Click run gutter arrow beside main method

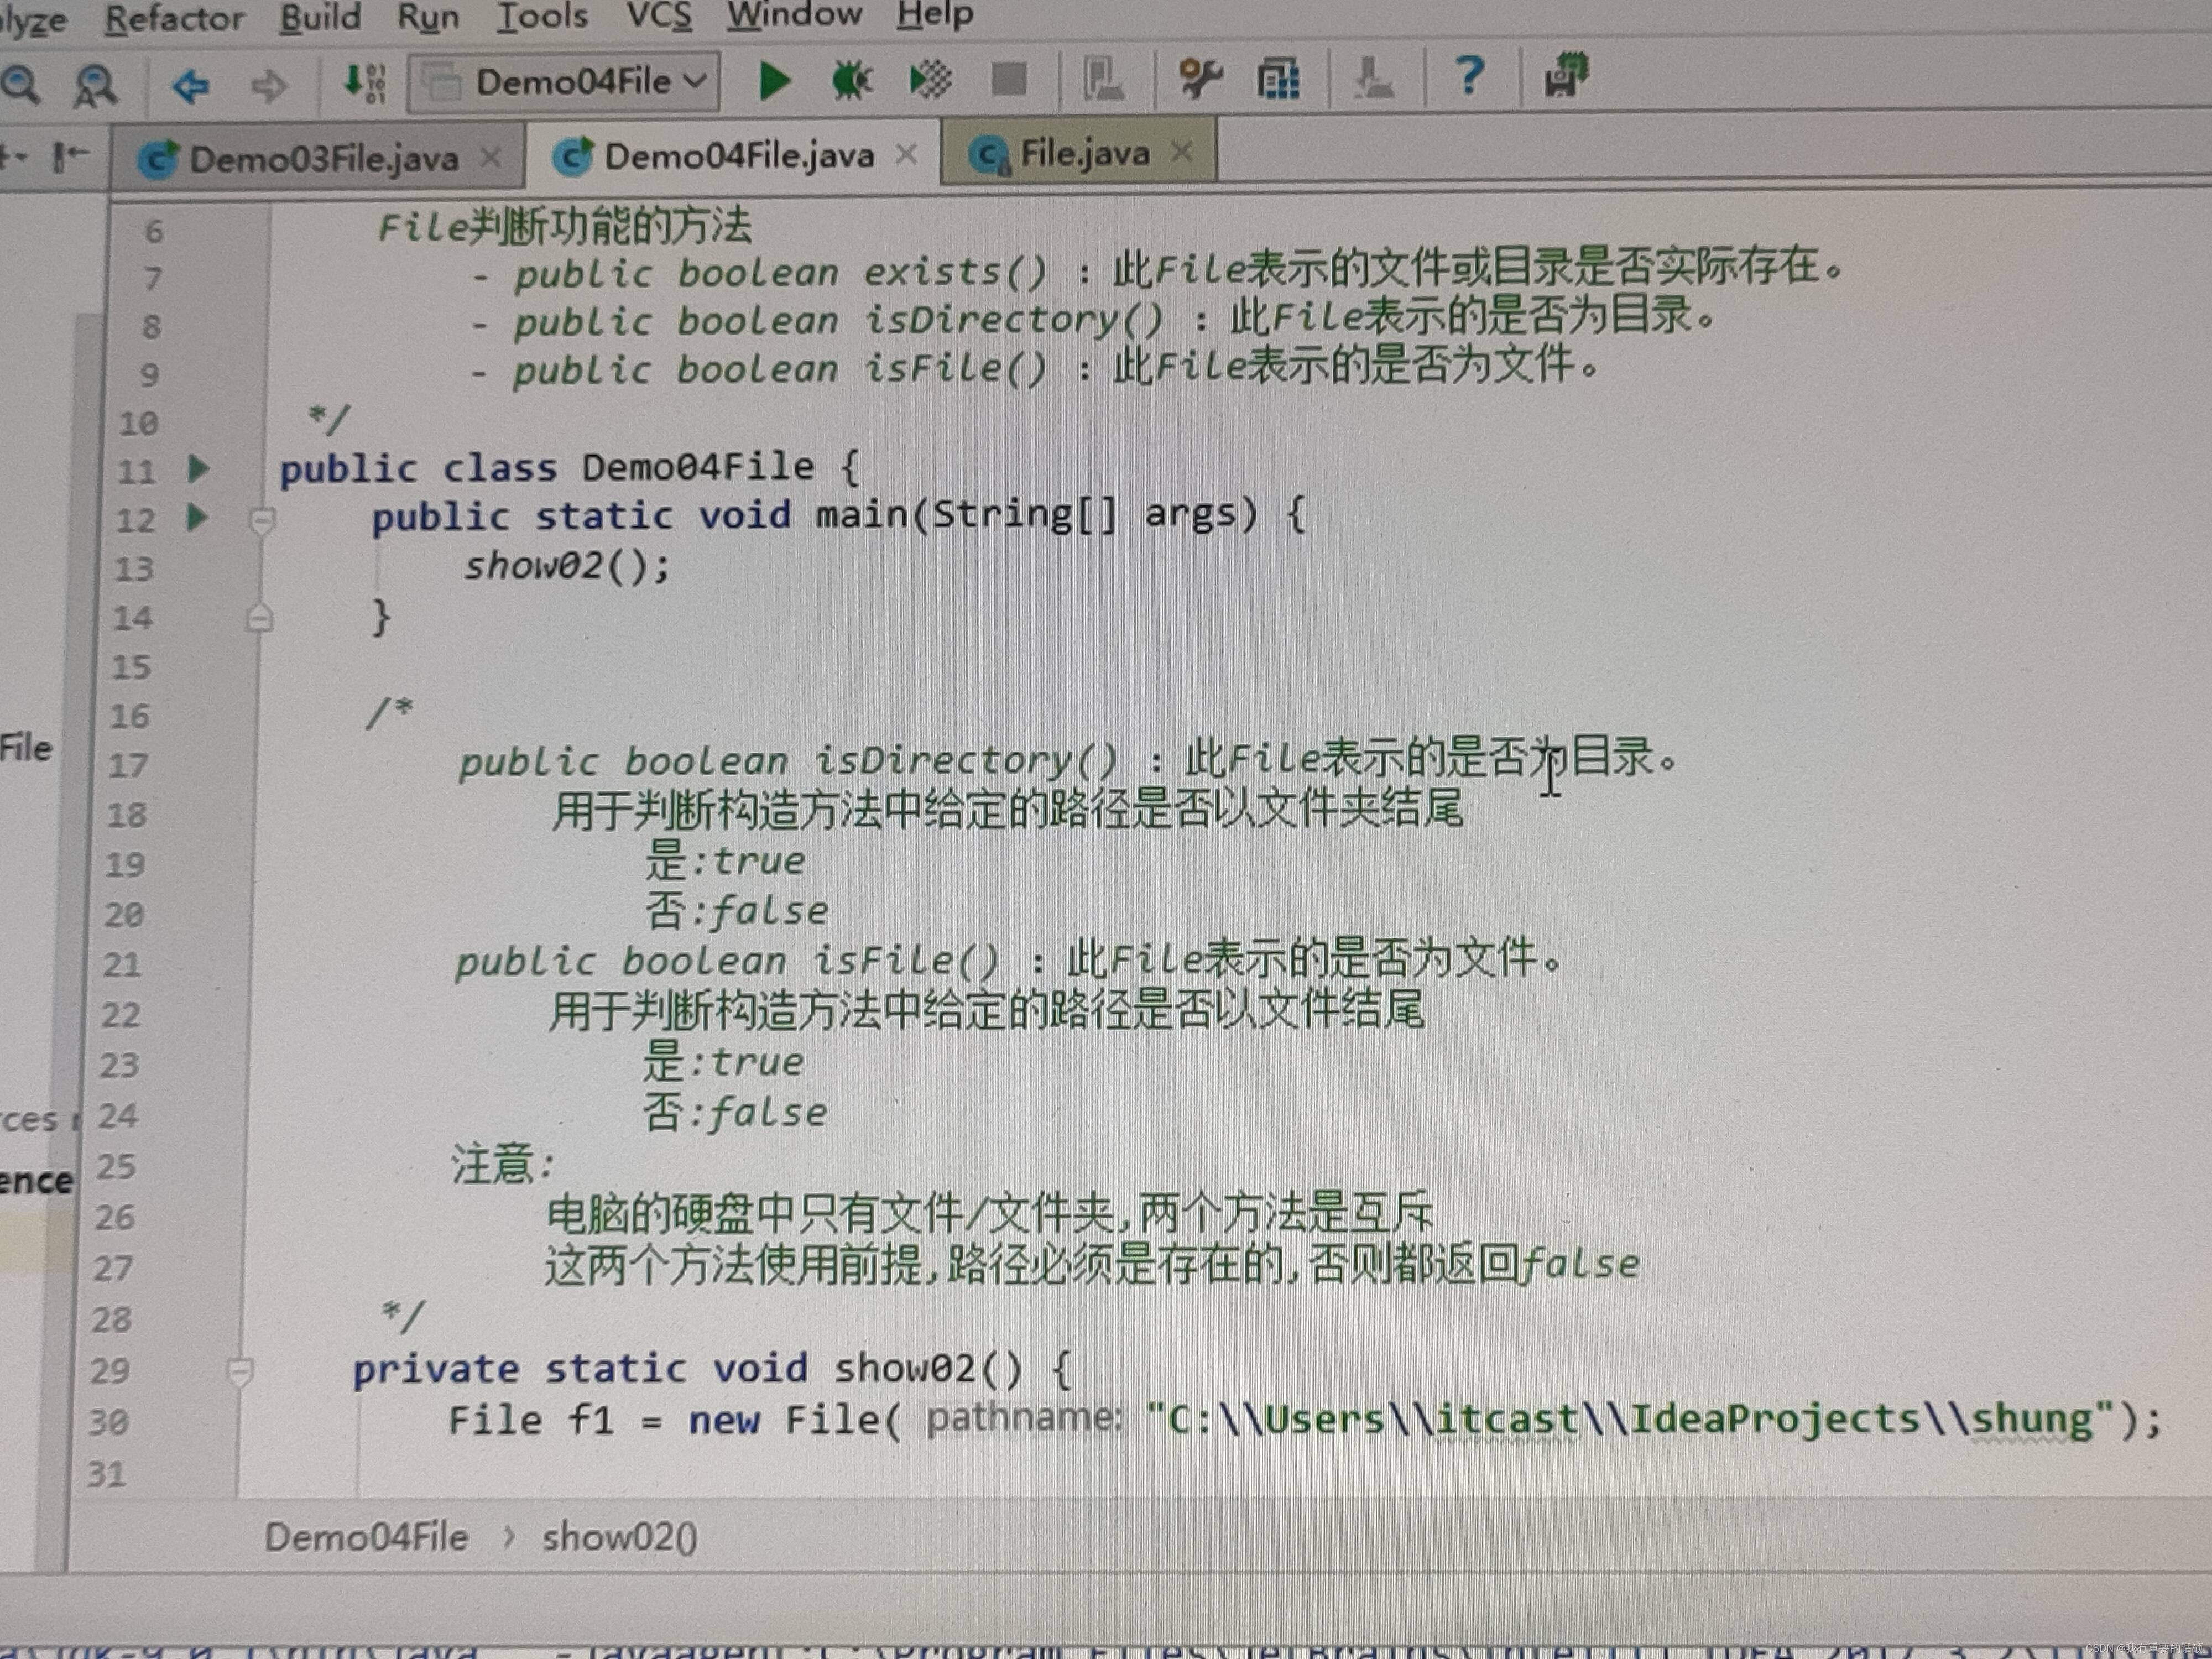point(197,517)
